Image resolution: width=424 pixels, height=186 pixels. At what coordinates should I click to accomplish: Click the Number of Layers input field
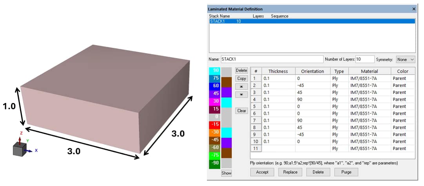[x=364, y=60]
